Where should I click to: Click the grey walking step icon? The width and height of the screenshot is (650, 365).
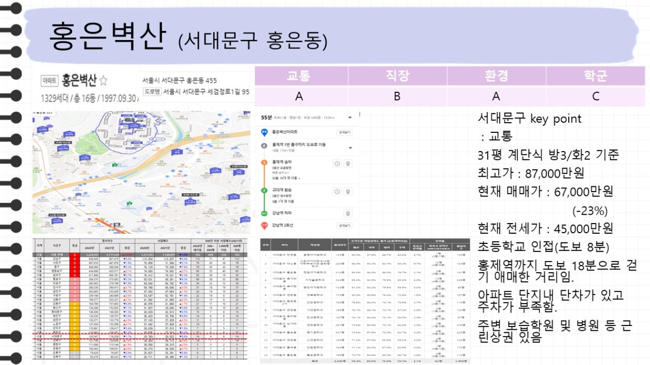264,145
